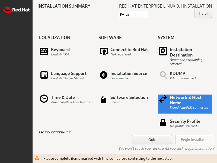Open Software Selection package icon
This screenshot has height=163, width=217.
tap(104, 100)
